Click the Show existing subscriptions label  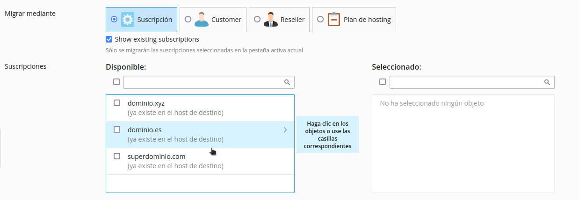(x=157, y=39)
